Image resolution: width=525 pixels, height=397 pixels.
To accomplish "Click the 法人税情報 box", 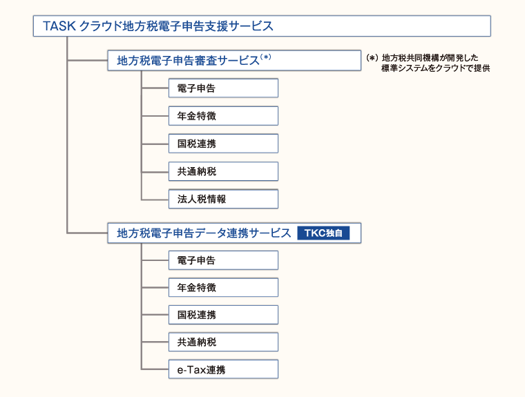I will pos(223,199).
